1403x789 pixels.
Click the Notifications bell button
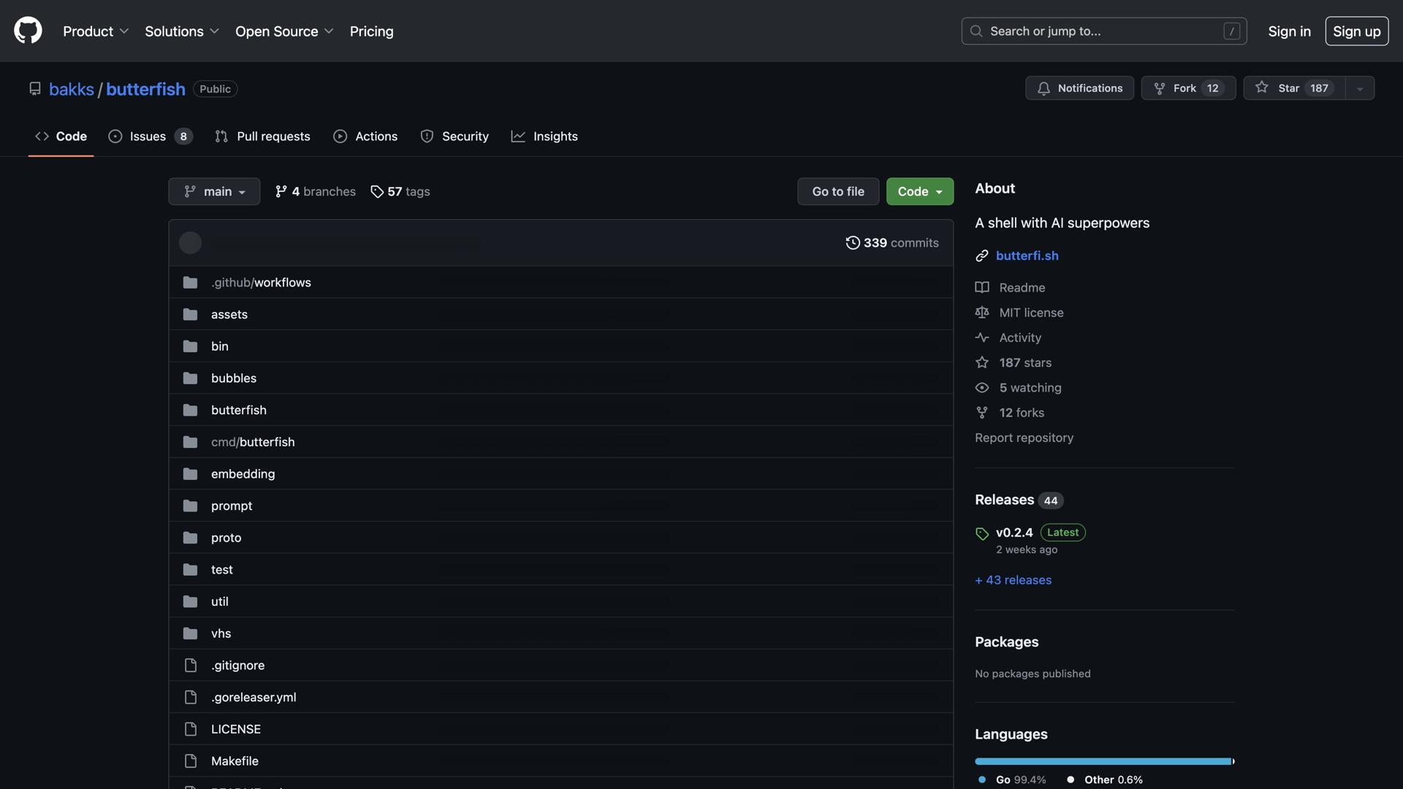pos(1079,88)
